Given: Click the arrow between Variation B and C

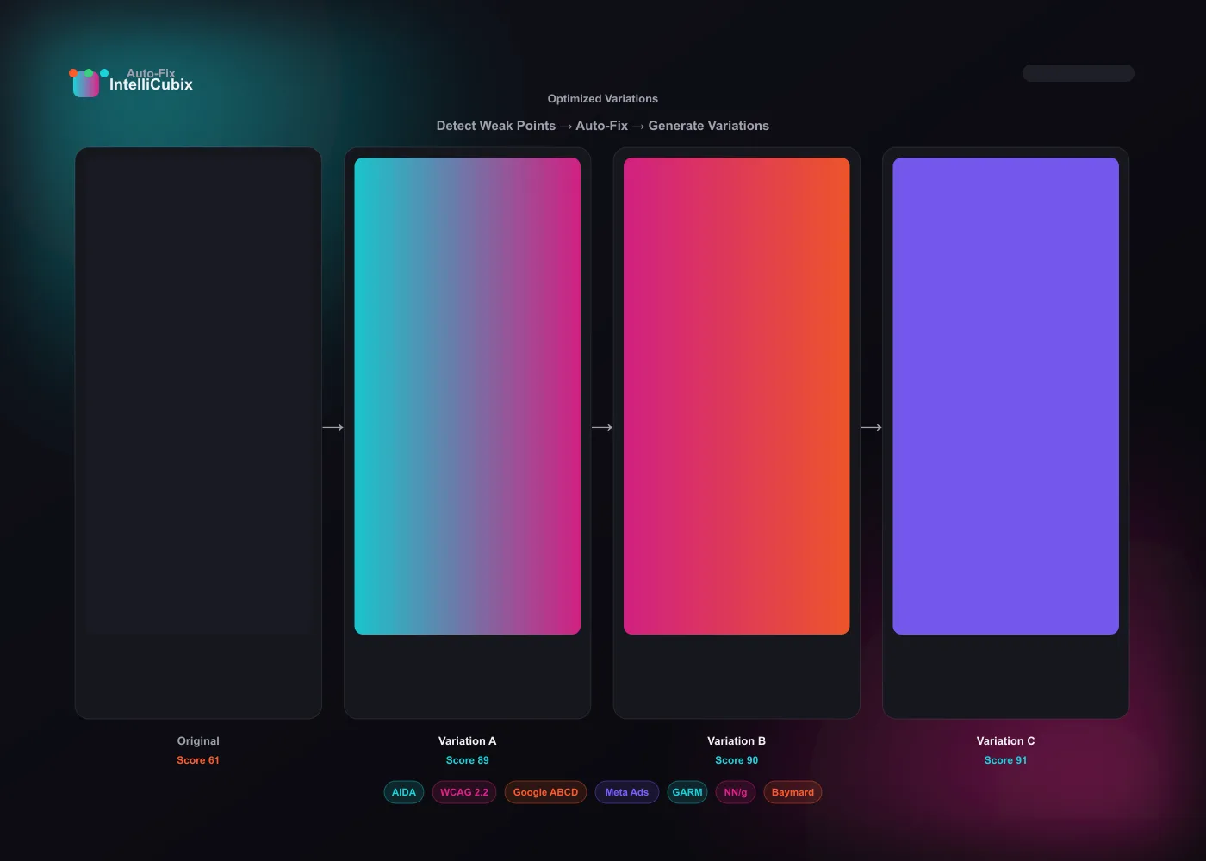Looking at the screenshot, I should tap(871, 427).
